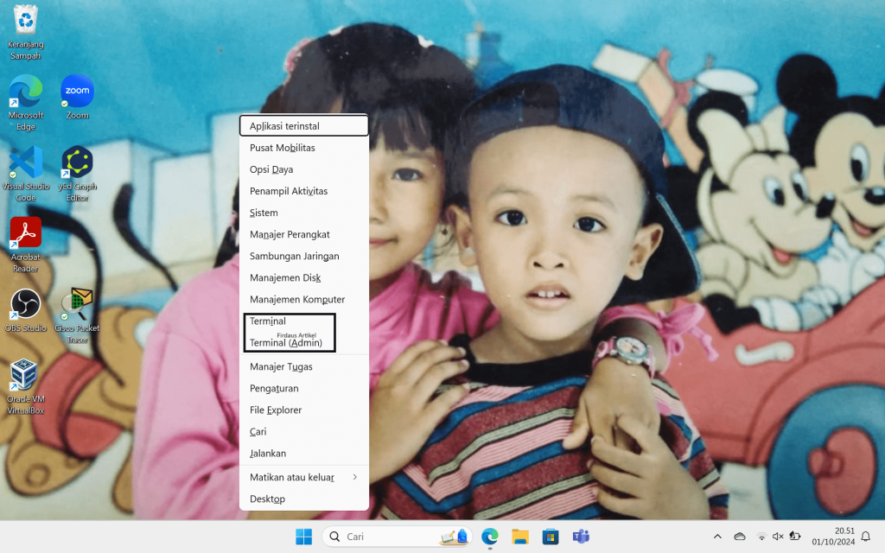Open the Zoom desktop shortcut
Screen dimensions: 885x553
click(78, 92)
